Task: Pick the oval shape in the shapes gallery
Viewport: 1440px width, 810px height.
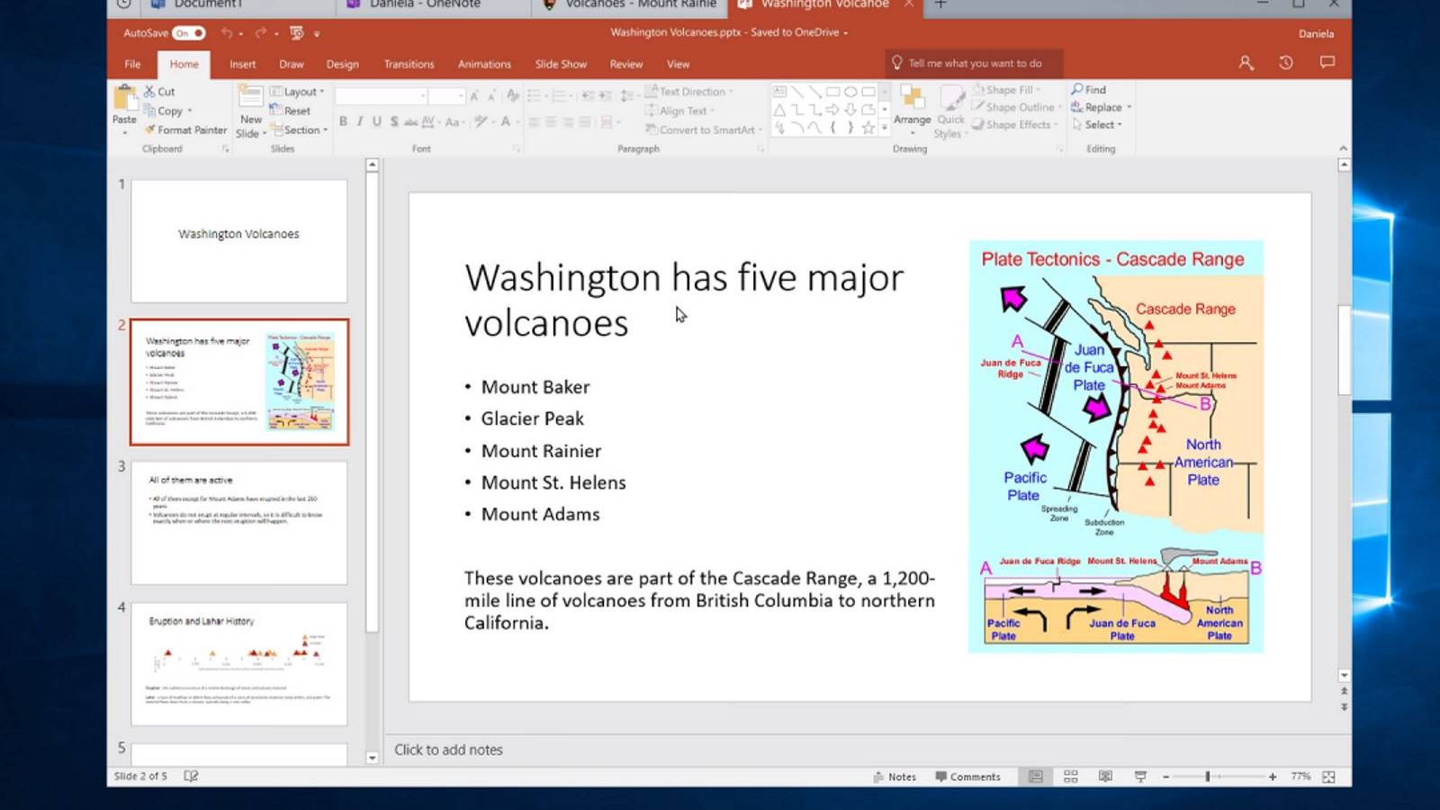Action: pos(850,92)
